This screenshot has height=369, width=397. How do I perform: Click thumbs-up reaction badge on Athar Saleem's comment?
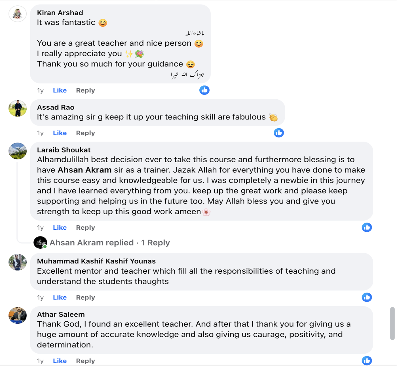(x=367, y=360)
